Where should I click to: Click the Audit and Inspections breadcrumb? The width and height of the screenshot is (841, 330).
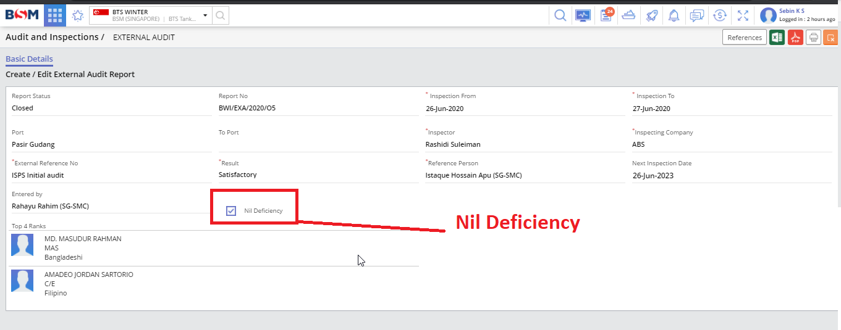coord(52,37)
